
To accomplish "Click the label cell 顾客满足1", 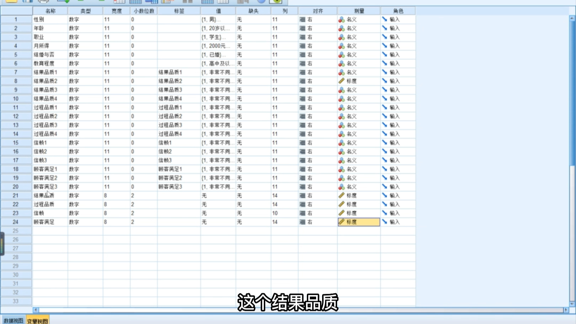I will click(179, 169).
